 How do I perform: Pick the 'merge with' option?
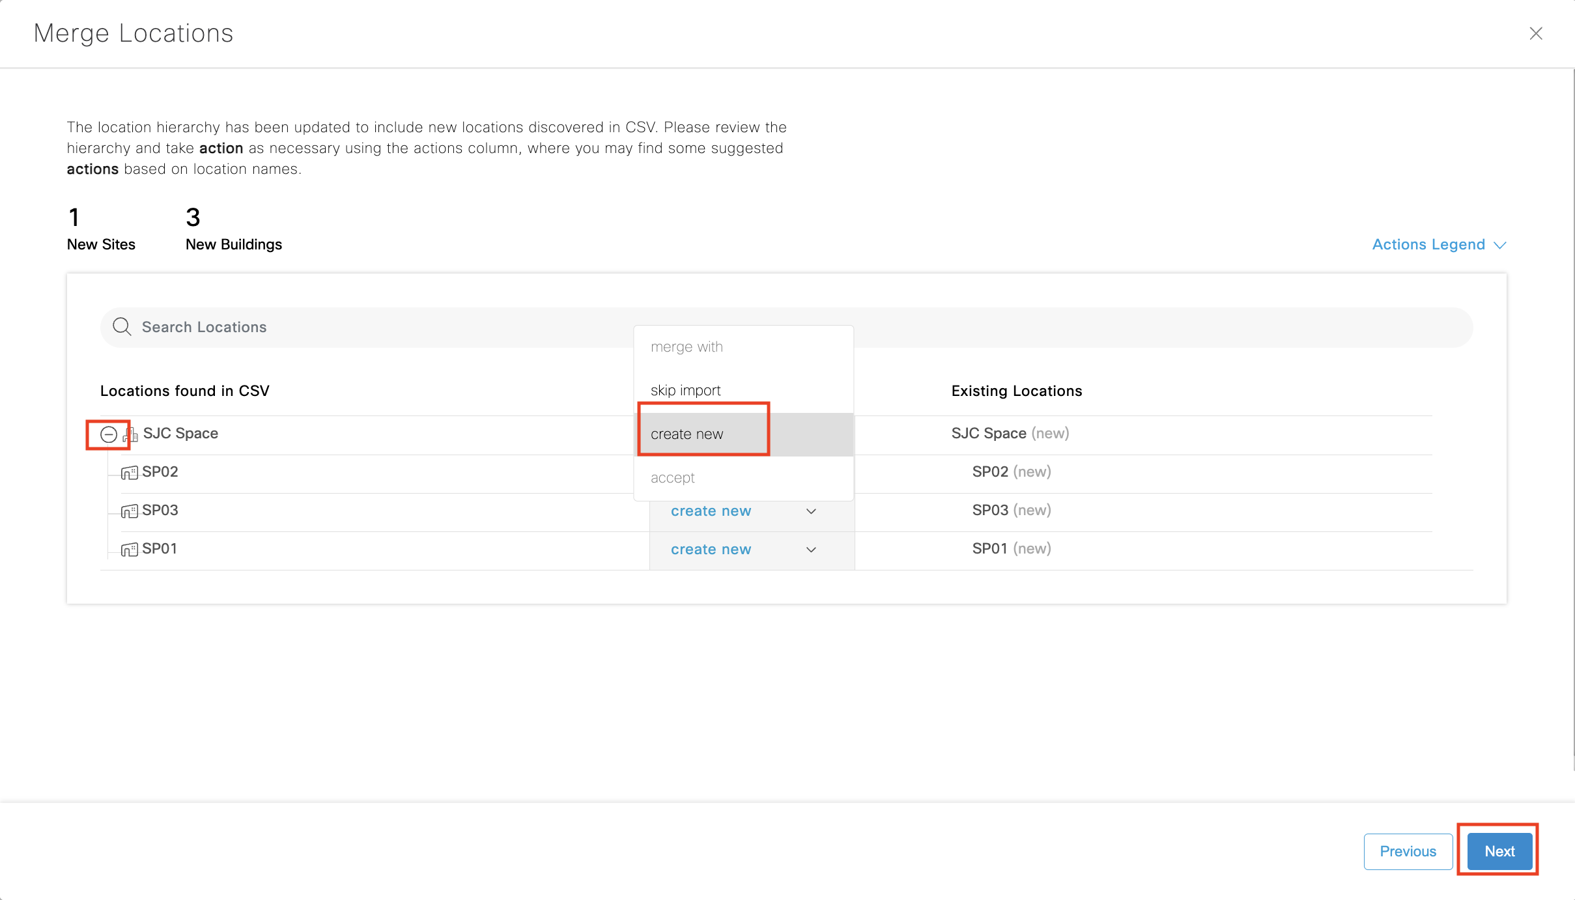687,347
